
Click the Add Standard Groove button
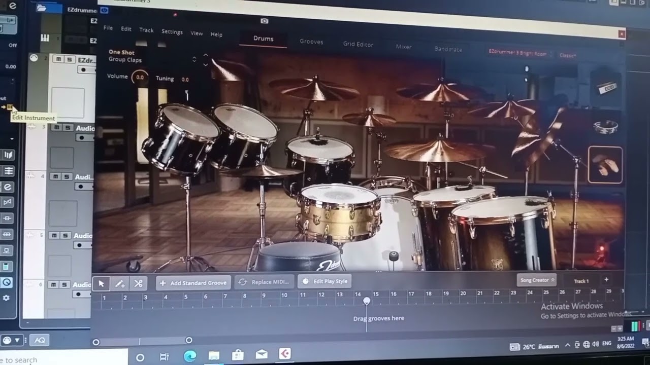tap(193, 283)
